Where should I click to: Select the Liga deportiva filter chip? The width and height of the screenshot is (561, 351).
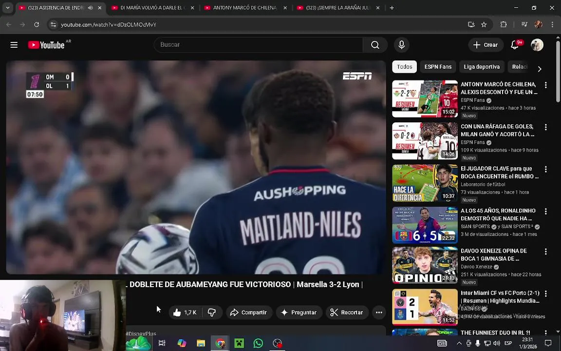(x=482, y=67)
